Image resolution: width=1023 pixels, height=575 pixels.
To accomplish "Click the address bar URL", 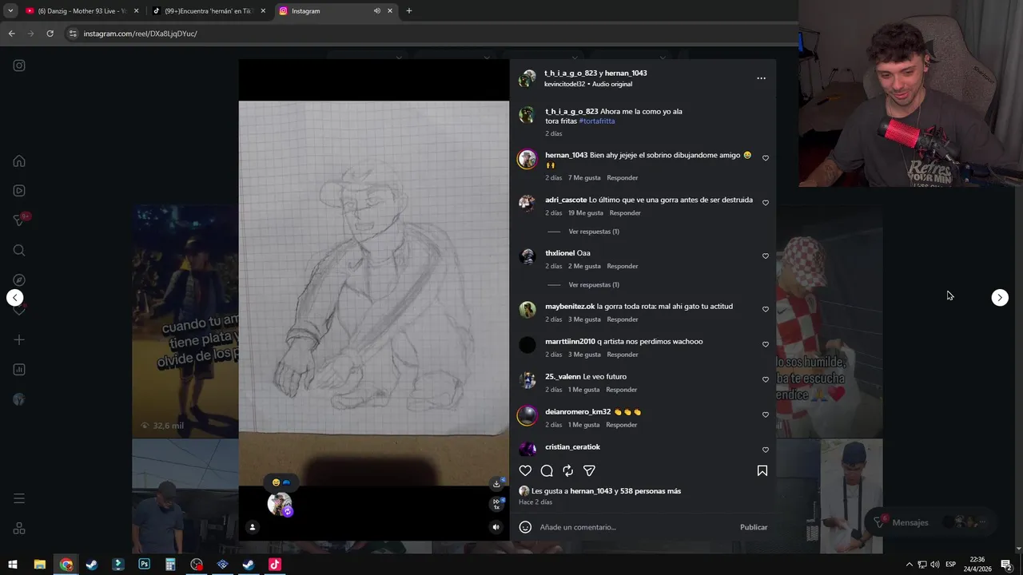I will pyautogui.click(x=140, y=34).
